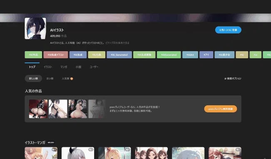Open the red-haired girl illustration thumbnail
This screenshot has width=271, height=159.
tap(225, 153)
